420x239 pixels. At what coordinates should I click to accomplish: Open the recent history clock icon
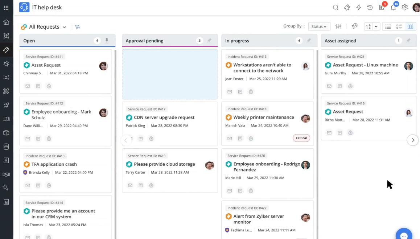[x=370, y=8]
